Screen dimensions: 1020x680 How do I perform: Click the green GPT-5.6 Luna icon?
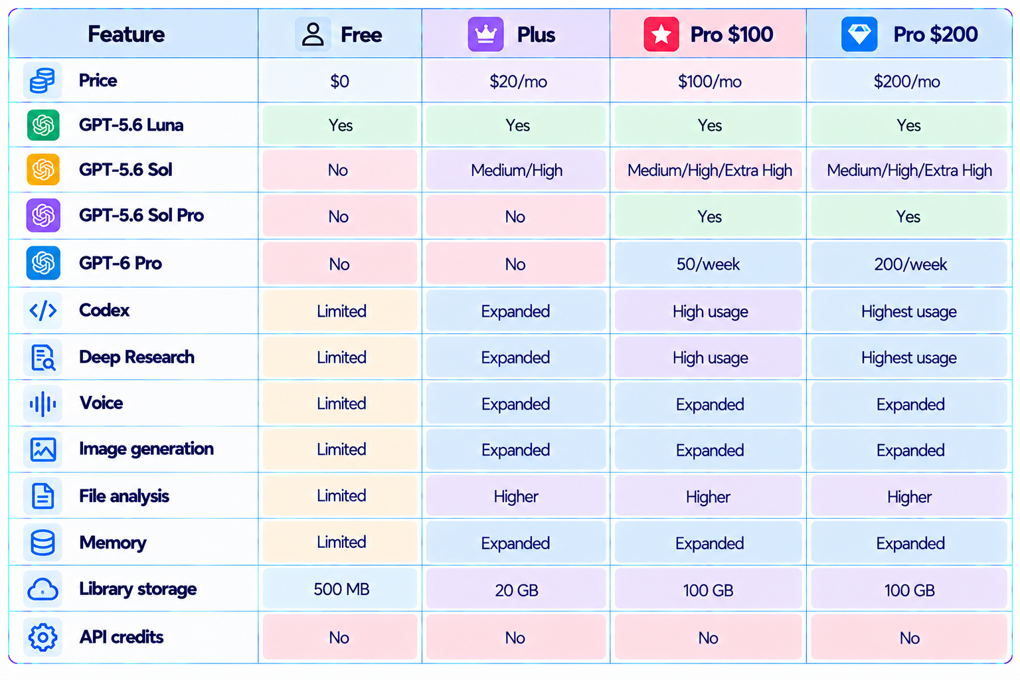(43, 125)
